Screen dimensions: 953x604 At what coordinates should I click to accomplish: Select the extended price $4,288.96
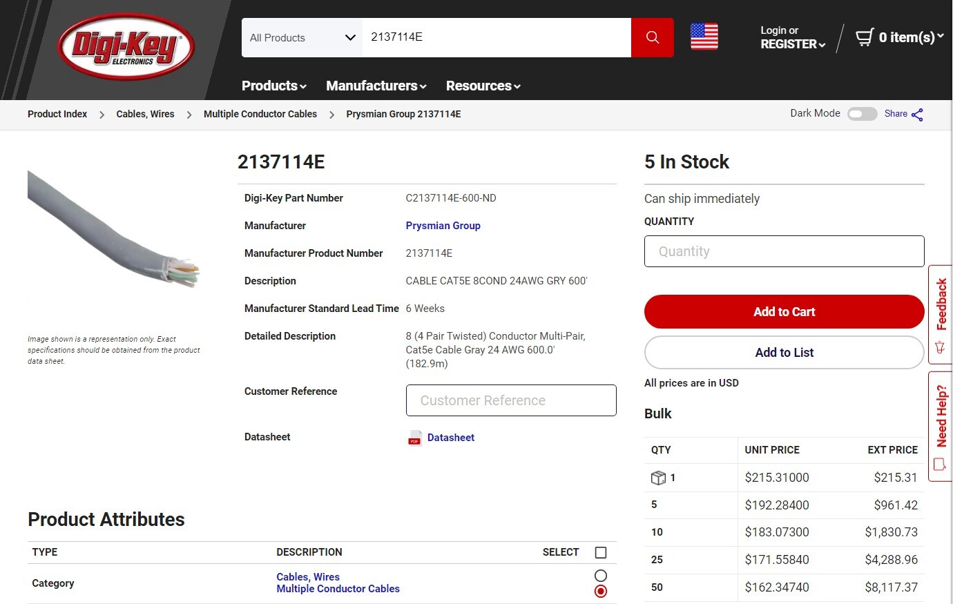(x=892, y=560)
